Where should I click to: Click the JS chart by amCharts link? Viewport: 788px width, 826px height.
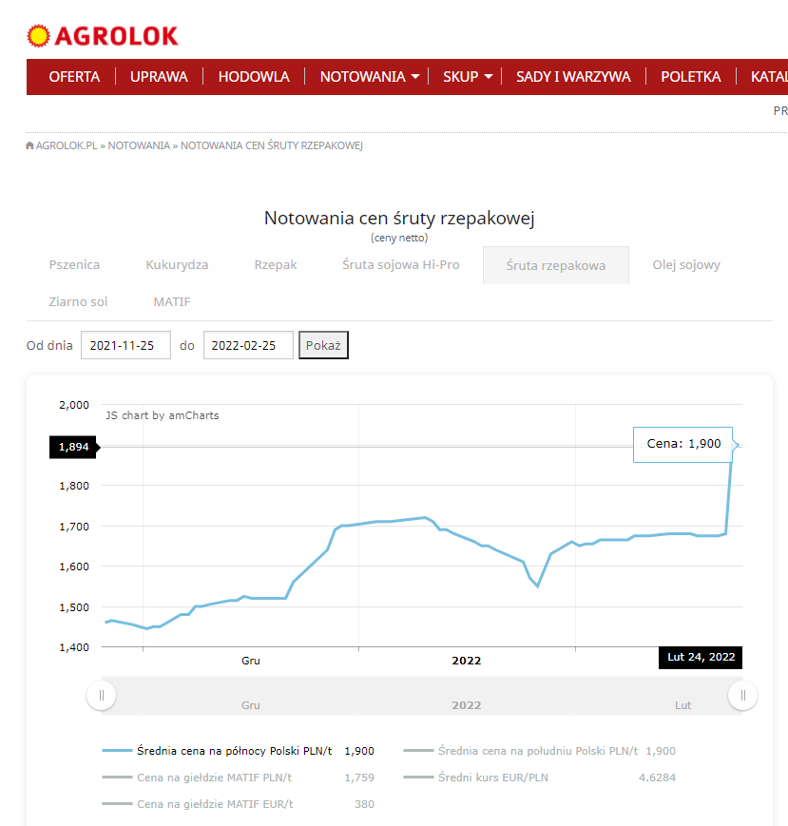click(x=163, y=415)
